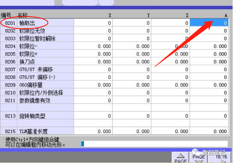Click the 8213 parameter number cell
The image size is (233, 163).
[9, 116]
